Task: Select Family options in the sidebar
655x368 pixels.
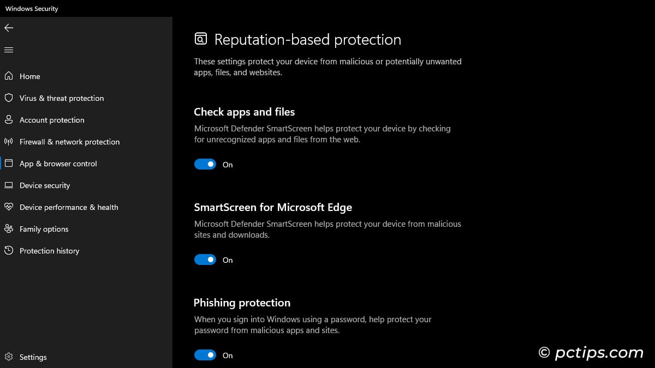Action: coord(44,229)
